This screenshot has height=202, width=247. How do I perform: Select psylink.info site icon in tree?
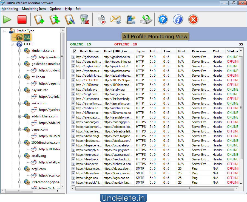[27, 90]
